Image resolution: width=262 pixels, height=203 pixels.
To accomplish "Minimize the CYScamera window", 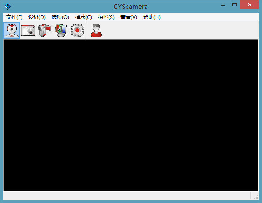I will coord(223,5).
